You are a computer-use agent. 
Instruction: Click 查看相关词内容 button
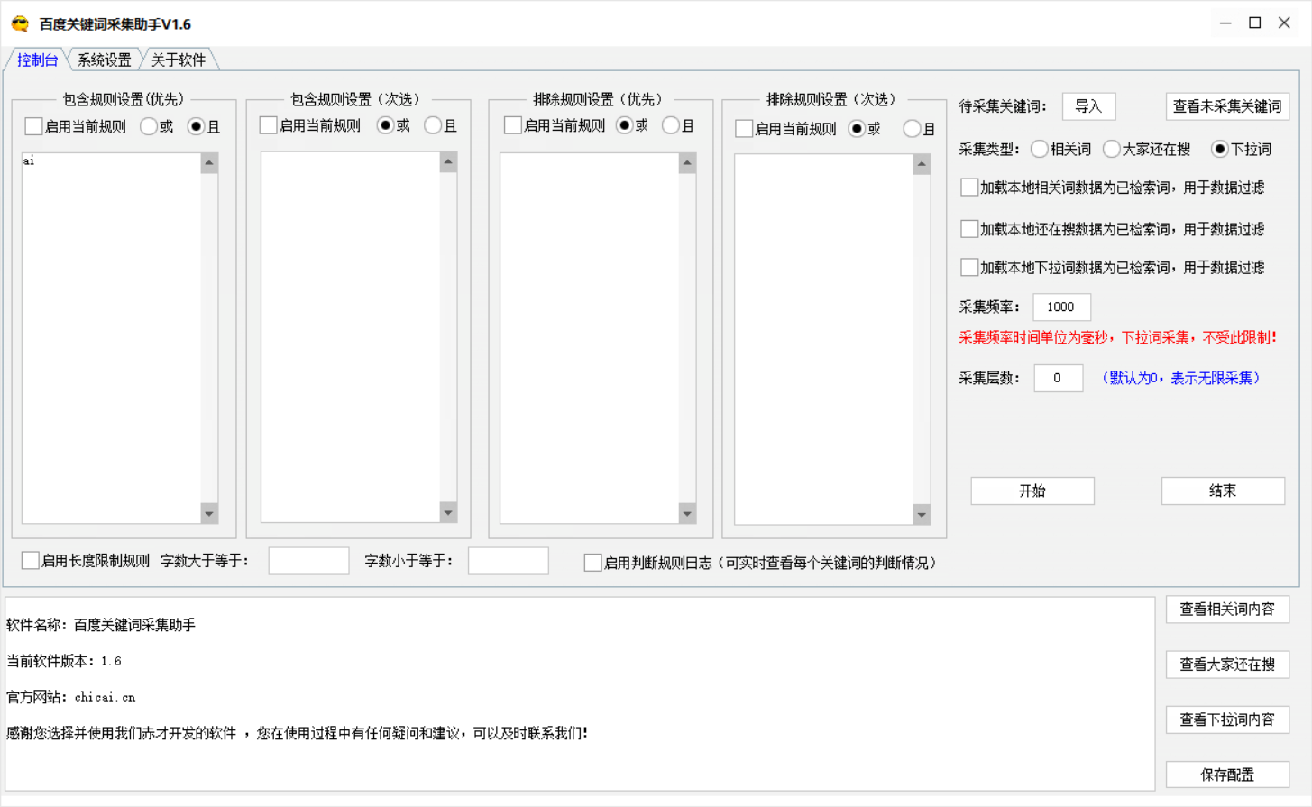pos(1227,610)
